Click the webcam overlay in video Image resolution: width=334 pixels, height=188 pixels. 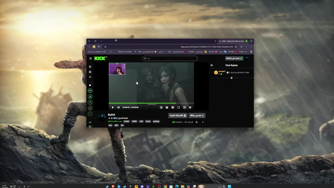117,69
